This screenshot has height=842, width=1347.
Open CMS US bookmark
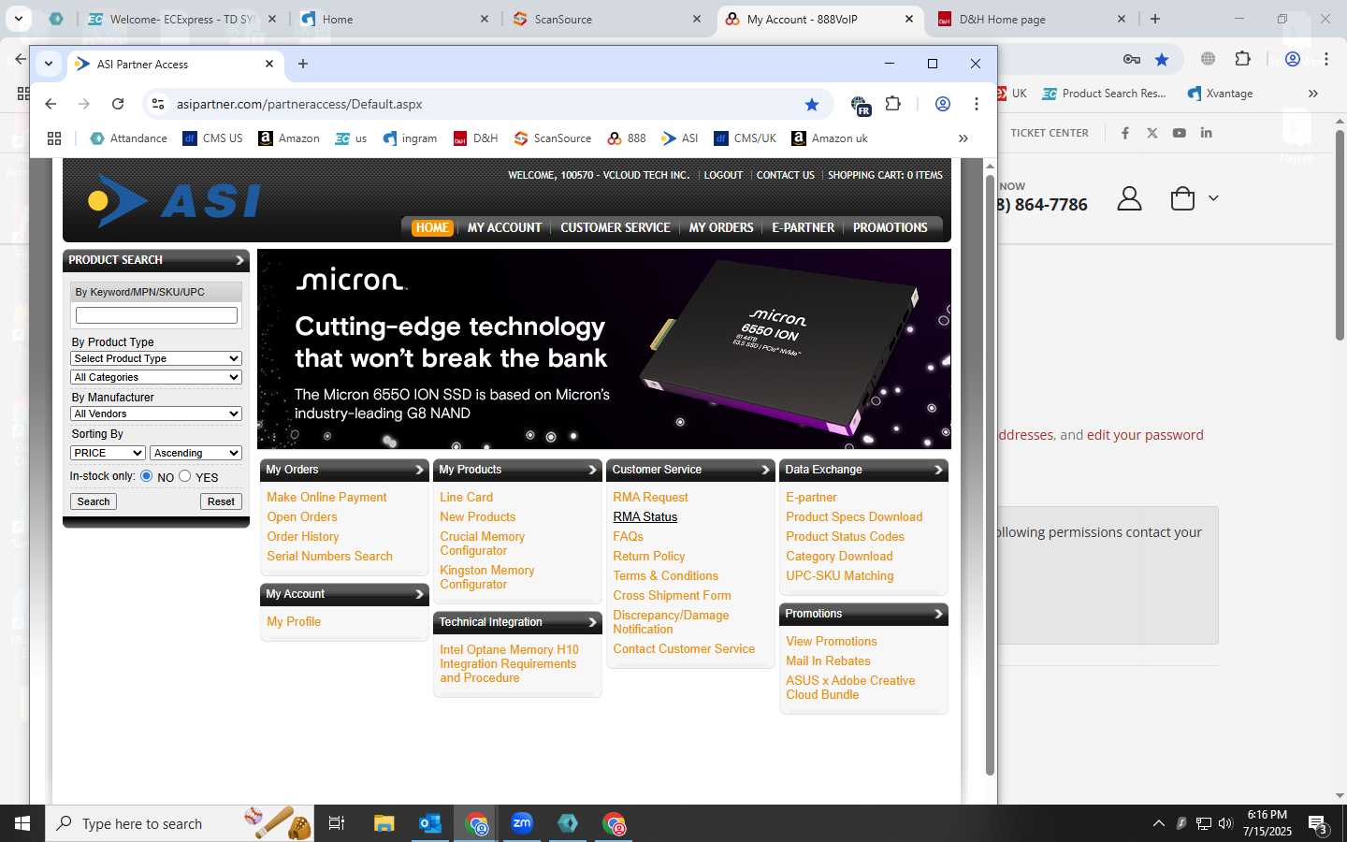point(212,138)
